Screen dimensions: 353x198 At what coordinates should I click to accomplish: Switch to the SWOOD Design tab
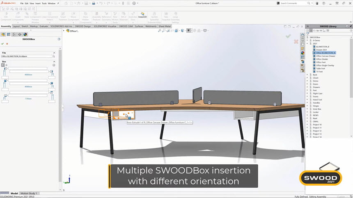tap(83, 26)
